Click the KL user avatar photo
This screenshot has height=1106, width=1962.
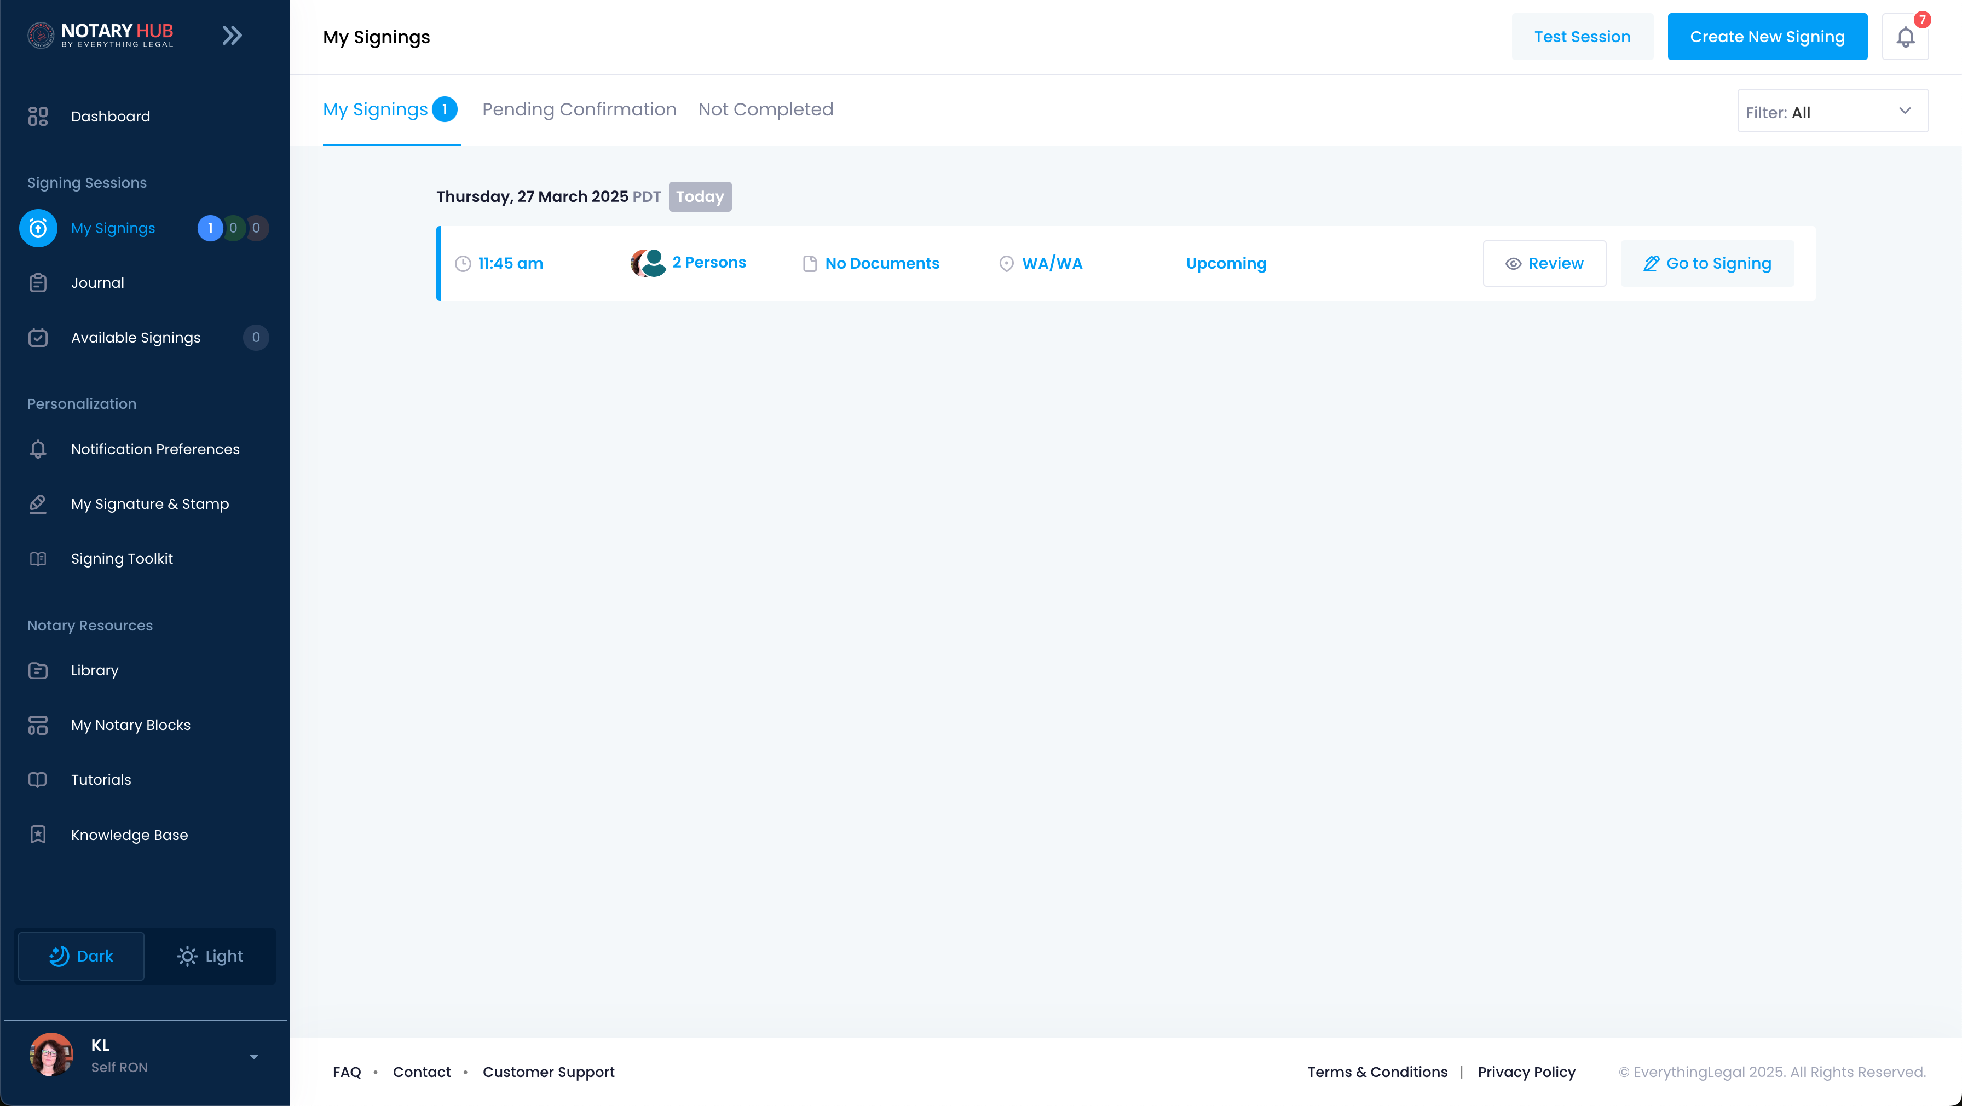click(x=51, y=1055)
